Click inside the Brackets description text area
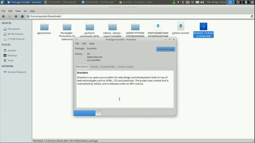Image resolution: width=255 pixels, height=143 pixels. click(x=125, y=89)
